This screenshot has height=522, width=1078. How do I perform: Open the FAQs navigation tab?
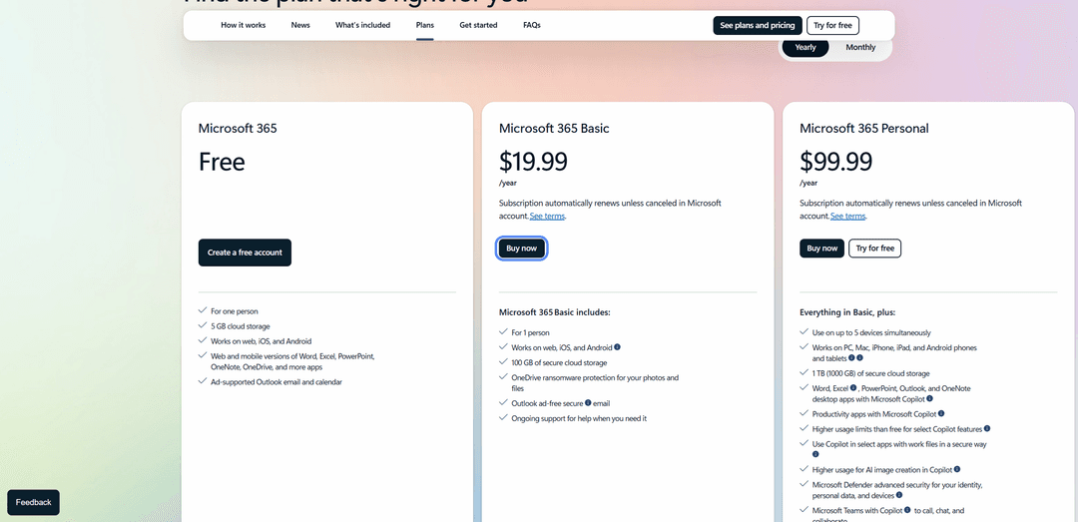pos(531,25)
